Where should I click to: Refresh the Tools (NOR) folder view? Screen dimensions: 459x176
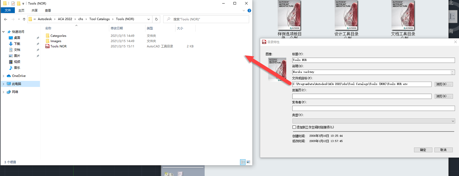[156, 19]
